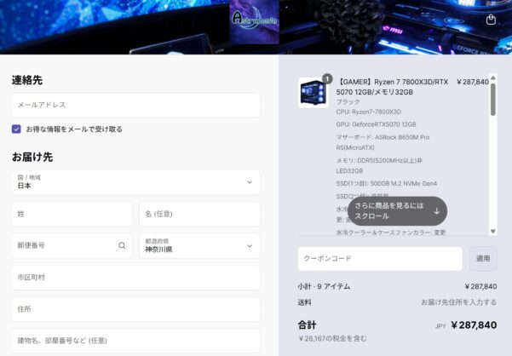The height and width of the screenshot is (356, 512).
Task: Open the 都道府県 prefecture dropdown
Action: (199, 246)
